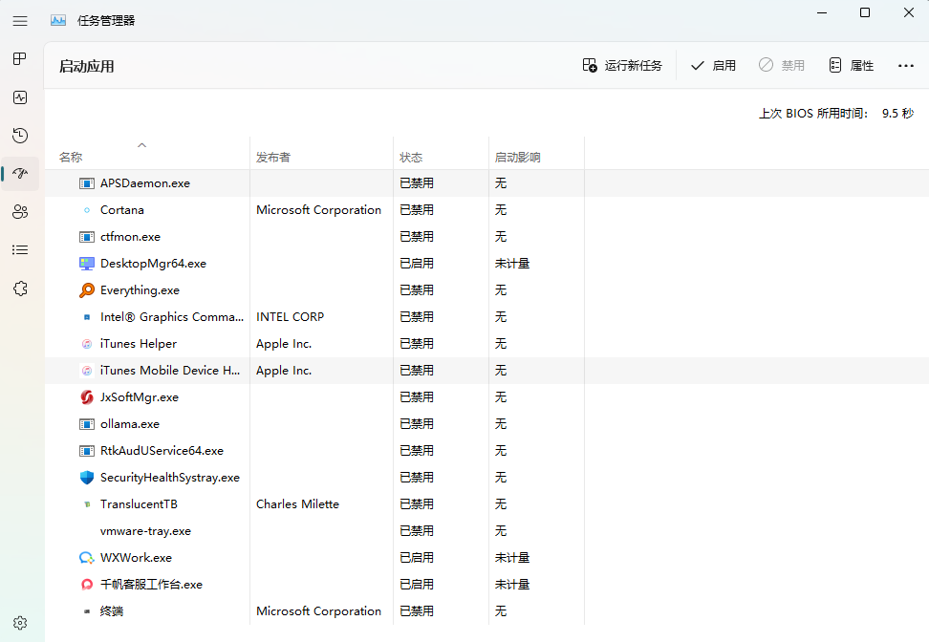Viewport: 929px width, 642px height.
Task: Select the Intel® Graphics Comma... row name
Action: (172, 317)
